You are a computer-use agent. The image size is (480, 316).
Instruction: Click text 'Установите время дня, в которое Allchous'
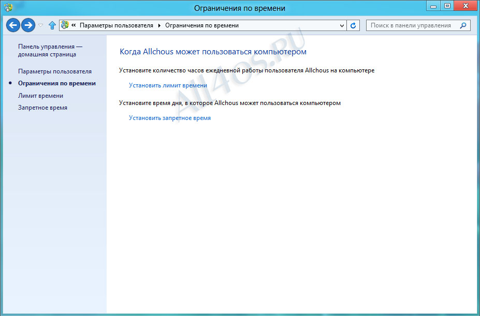click(x=179, y=103)
